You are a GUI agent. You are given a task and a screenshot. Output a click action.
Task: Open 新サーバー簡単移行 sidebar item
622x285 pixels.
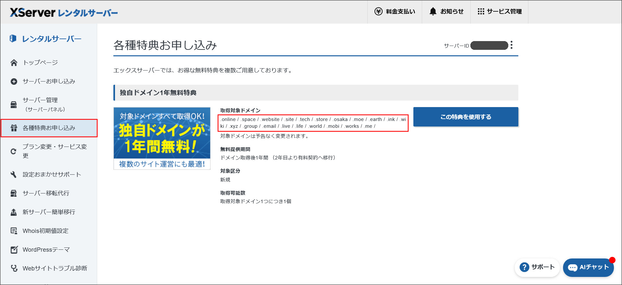[49, 212]
